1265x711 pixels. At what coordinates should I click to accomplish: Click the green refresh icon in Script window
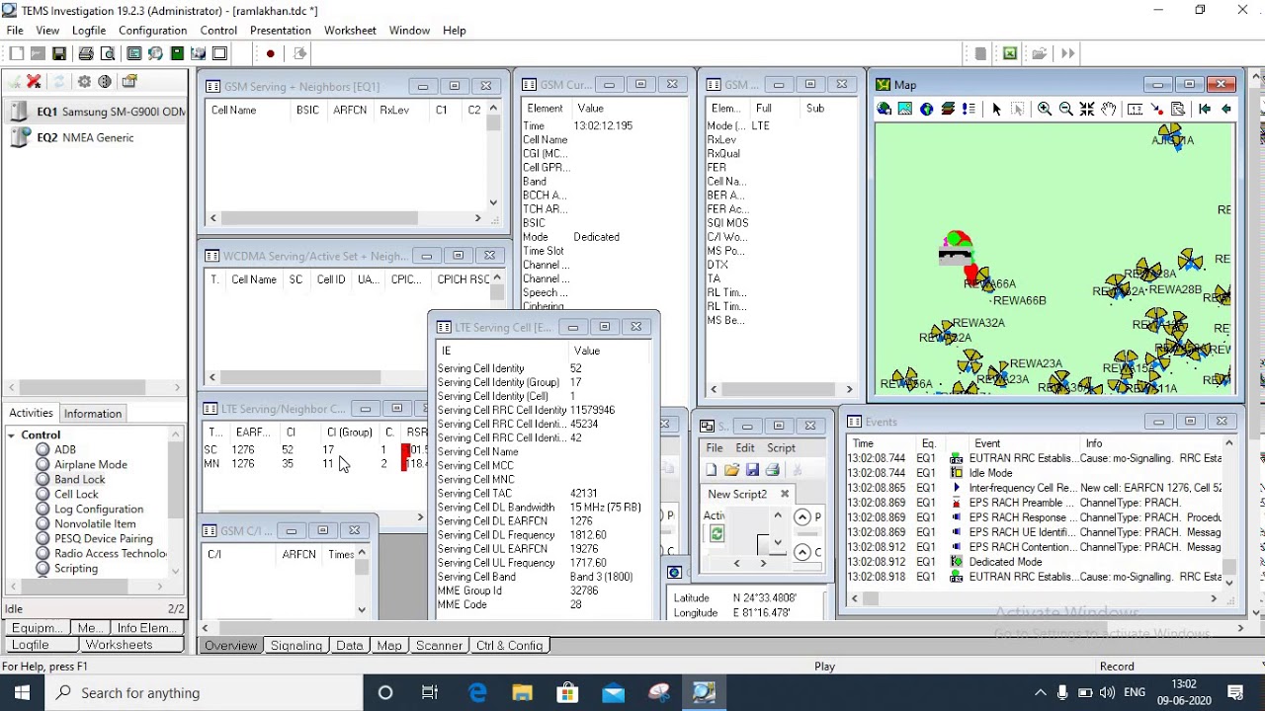[x=717, y=534]
